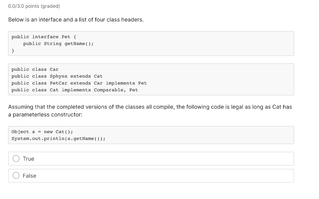Select the Cat implements Comparable line
This screenshot has height=199, width=319.
pos(74,90)
